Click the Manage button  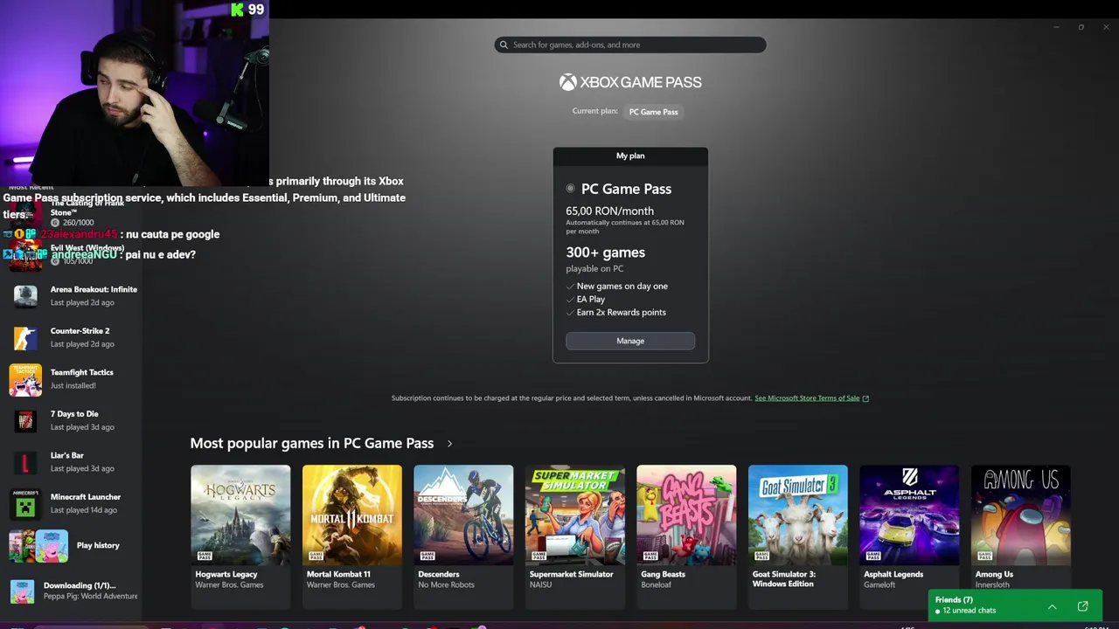point(630,341)
